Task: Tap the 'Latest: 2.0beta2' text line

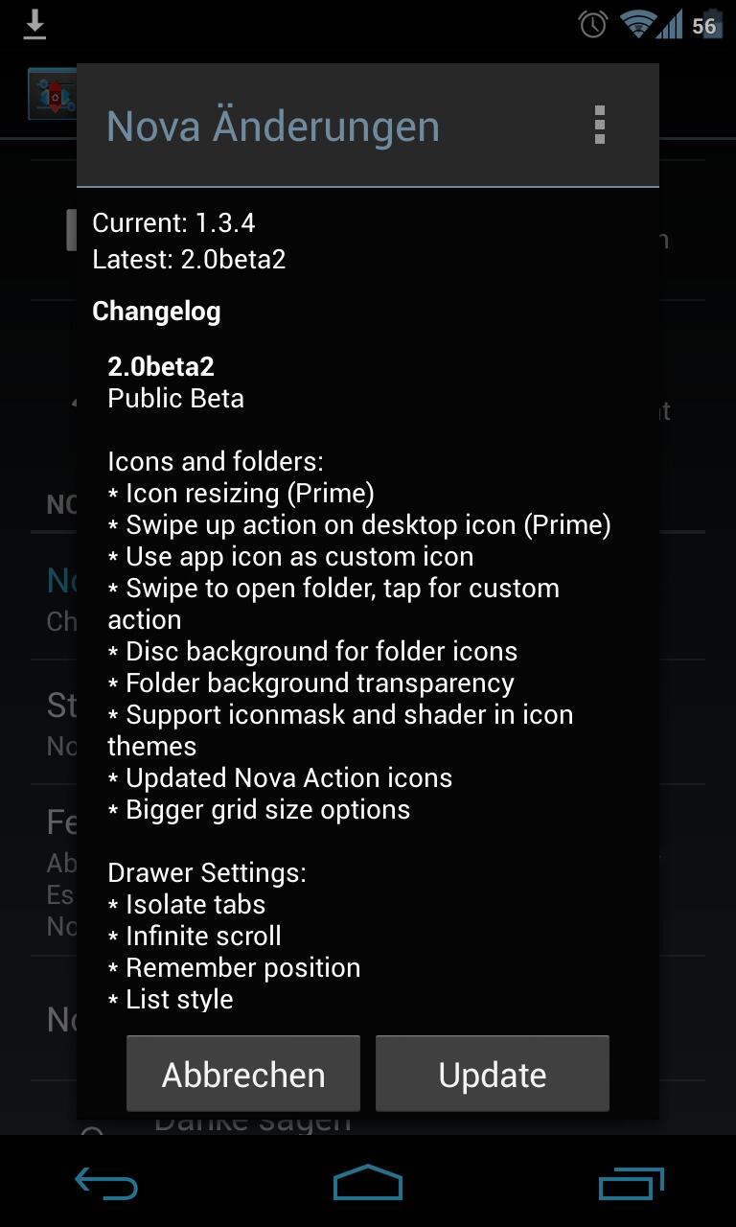Action: click(x=189, y=259)
